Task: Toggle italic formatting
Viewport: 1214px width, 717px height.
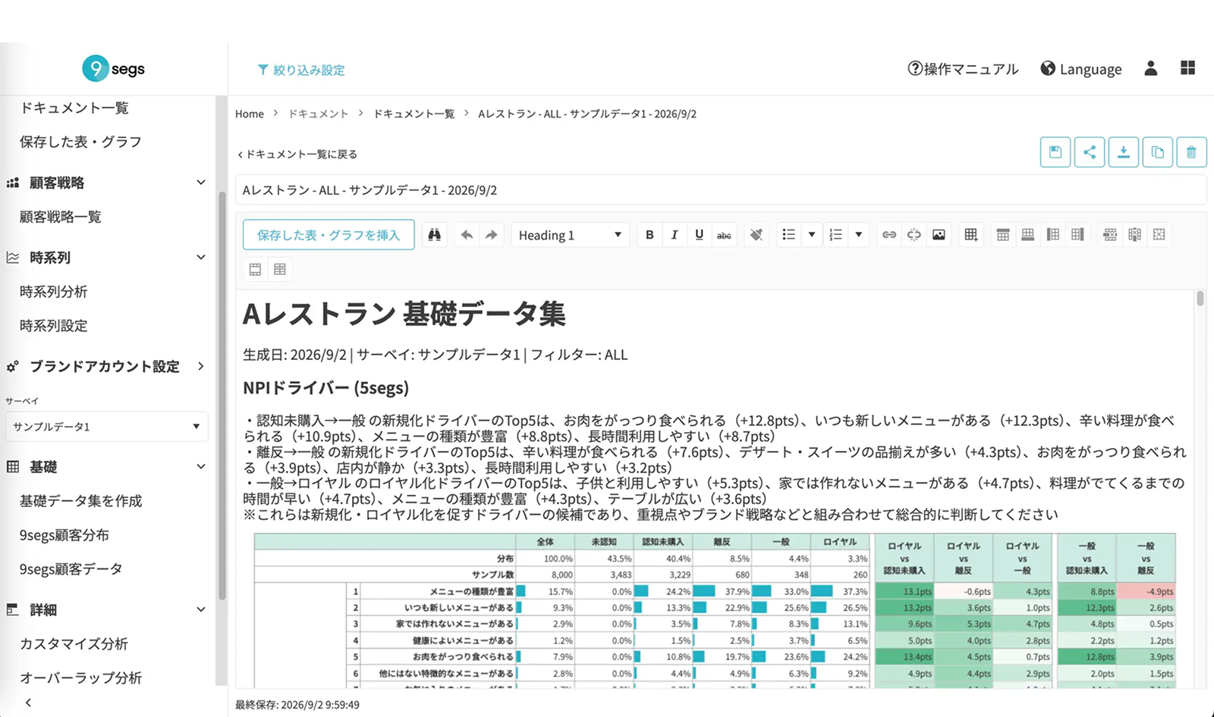Action: coord(674,235)
